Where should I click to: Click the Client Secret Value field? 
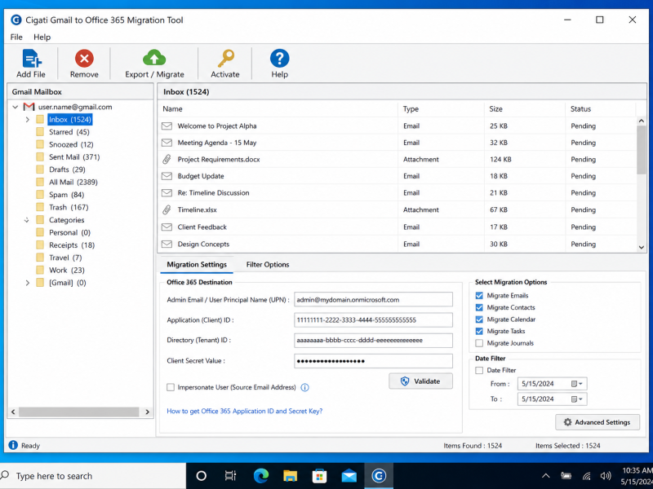coord(373,360)
